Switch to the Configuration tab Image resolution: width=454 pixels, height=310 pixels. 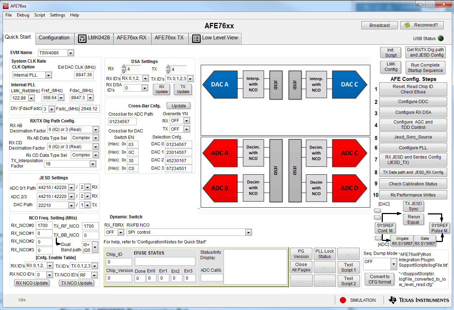pyautogui.click(x=55, y=38)
